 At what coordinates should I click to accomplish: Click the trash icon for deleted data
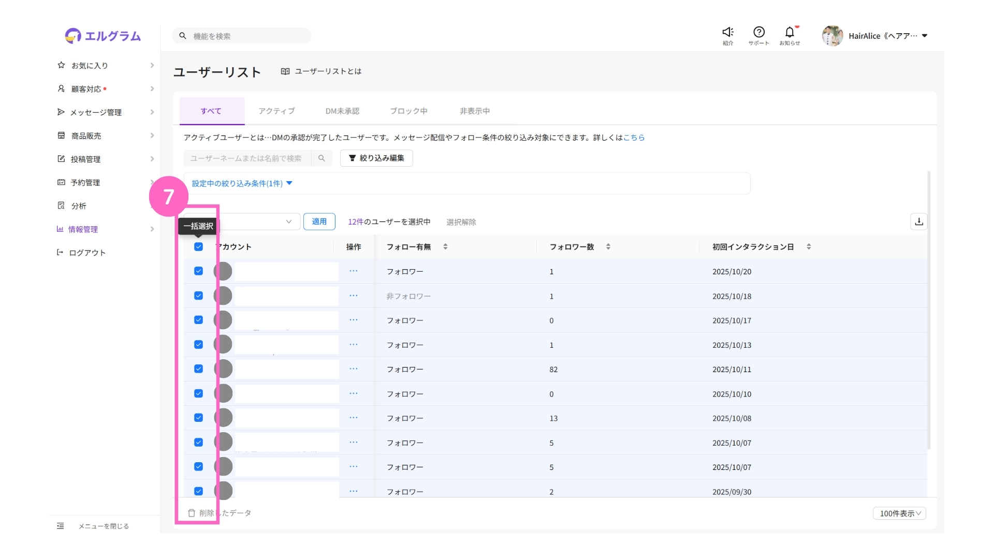[x=192, y=513]
